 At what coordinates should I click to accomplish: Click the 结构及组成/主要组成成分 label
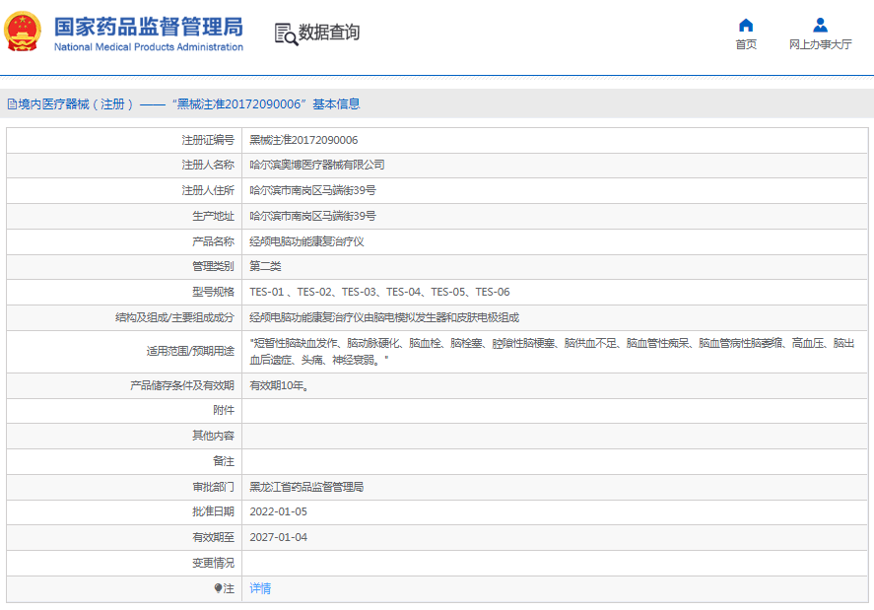pyautogui.click(x=175, y=318)
